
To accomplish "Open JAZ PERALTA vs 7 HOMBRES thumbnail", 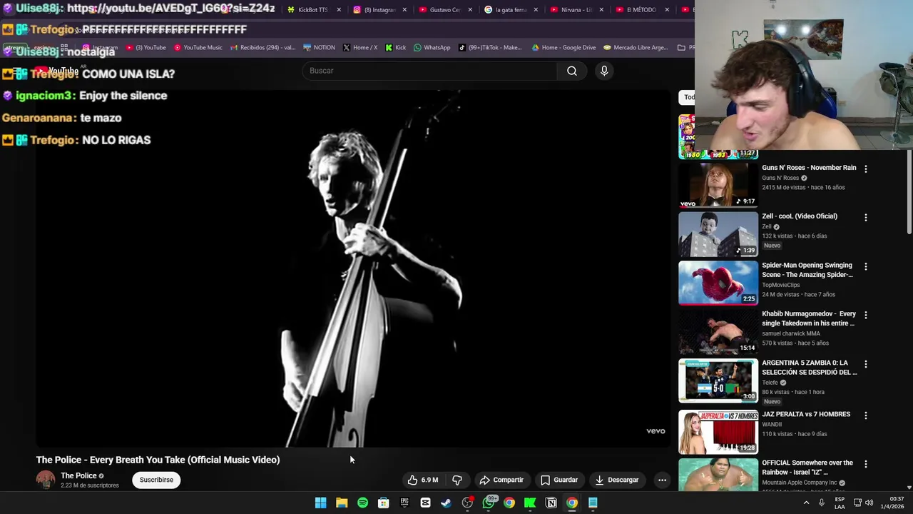I will pyautogui.click(x=718, y=432).
